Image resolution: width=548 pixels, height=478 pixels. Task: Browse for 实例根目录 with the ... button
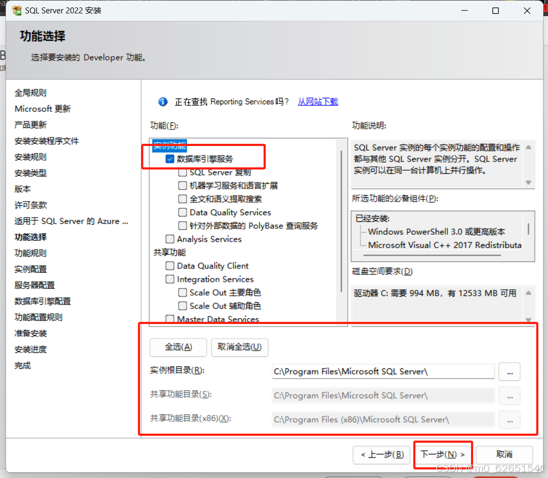coord(510,372)
